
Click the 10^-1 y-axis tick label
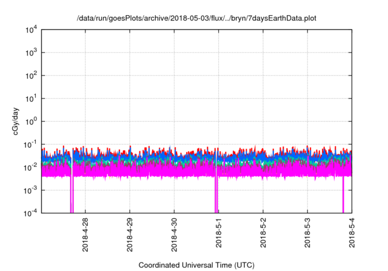31,145
